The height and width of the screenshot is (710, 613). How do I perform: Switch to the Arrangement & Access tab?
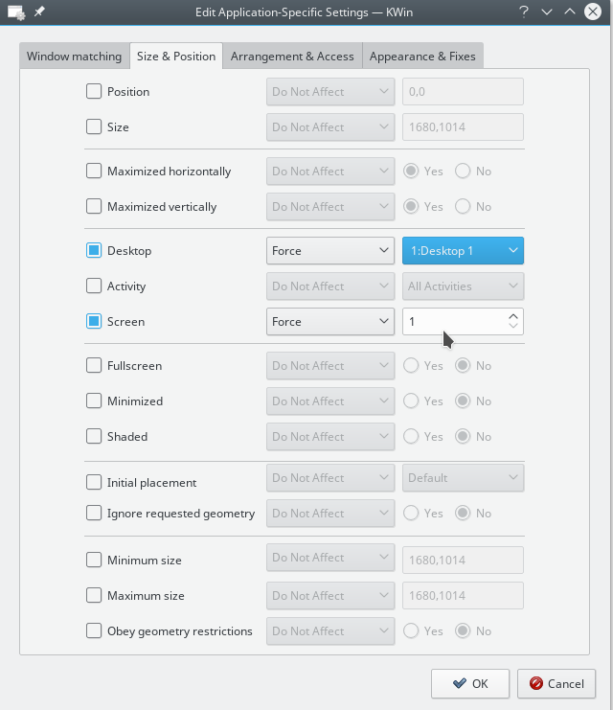(x=292, y=57)
